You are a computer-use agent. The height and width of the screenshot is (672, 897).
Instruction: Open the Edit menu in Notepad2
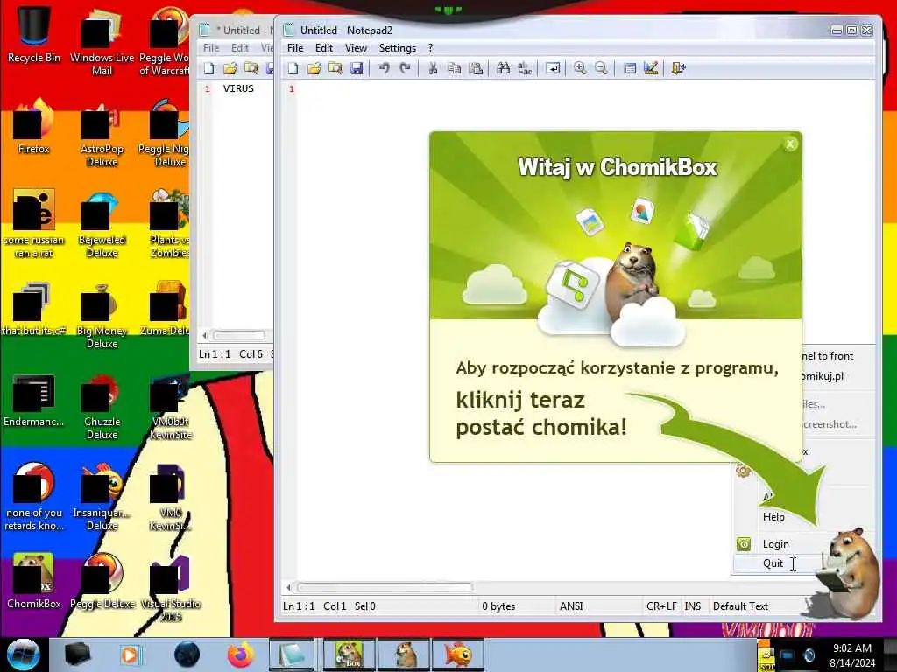324,48
